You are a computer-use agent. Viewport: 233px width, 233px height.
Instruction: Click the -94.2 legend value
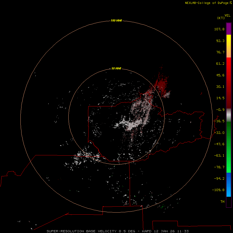click(219, 179)
